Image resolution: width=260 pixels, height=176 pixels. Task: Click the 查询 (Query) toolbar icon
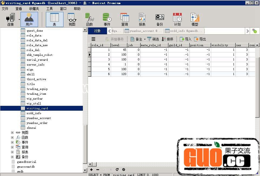coord(124,19)
